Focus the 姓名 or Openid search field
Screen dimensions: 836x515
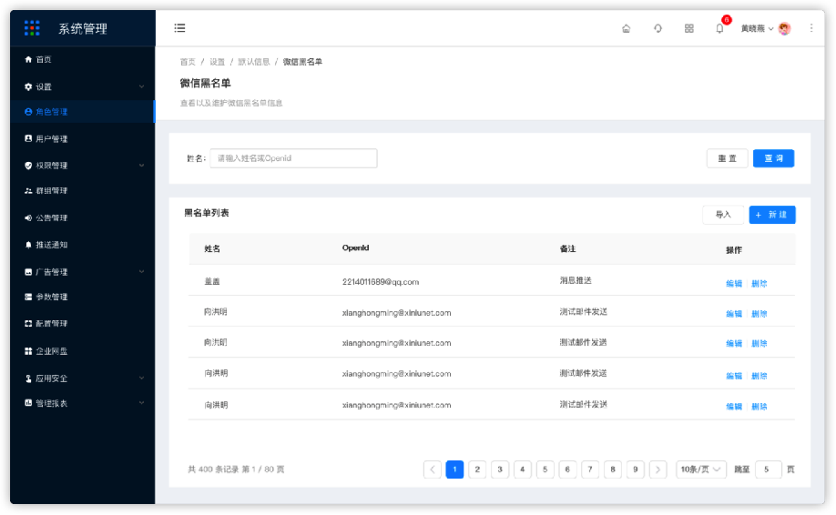click(x=294, y=158)
